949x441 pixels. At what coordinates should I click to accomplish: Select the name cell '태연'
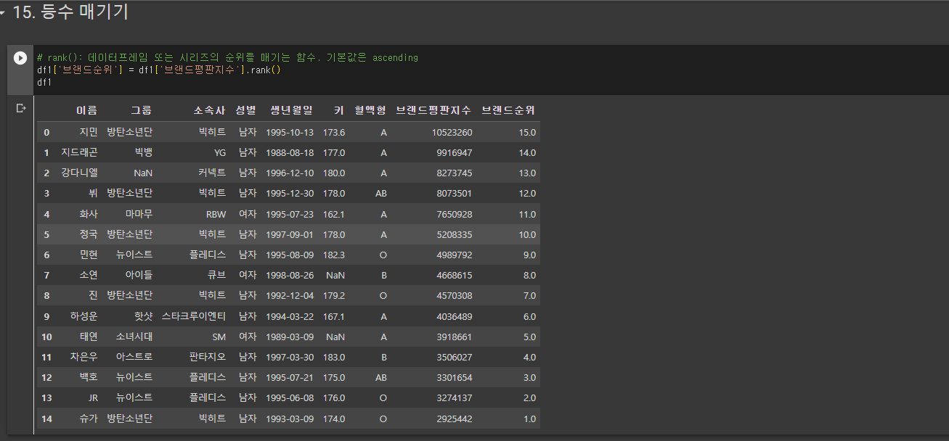pos(88,337)
